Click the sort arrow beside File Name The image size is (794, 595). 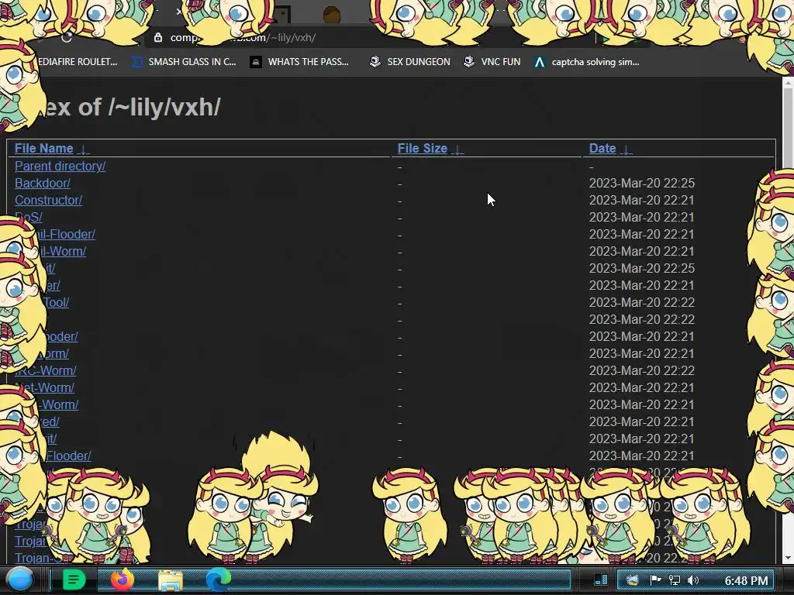pyautogui.click(x=84, y=150)
